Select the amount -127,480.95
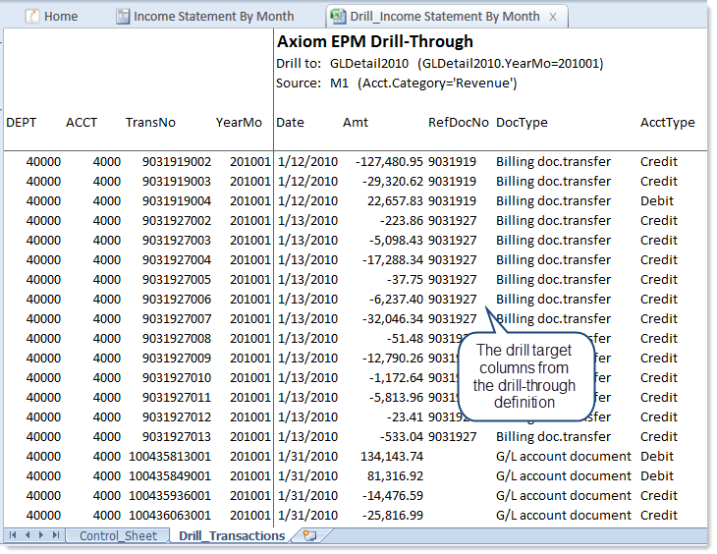 pyautogui.click(x=389, y=162)
